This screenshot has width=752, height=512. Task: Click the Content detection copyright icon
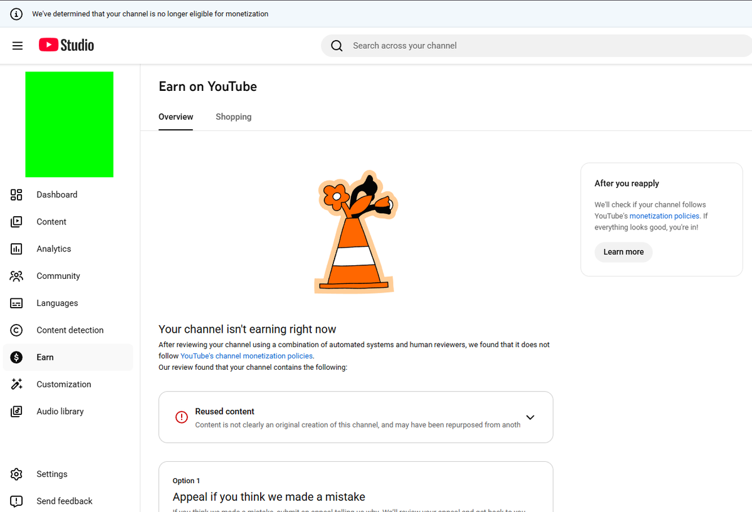(x=16, y=330)
